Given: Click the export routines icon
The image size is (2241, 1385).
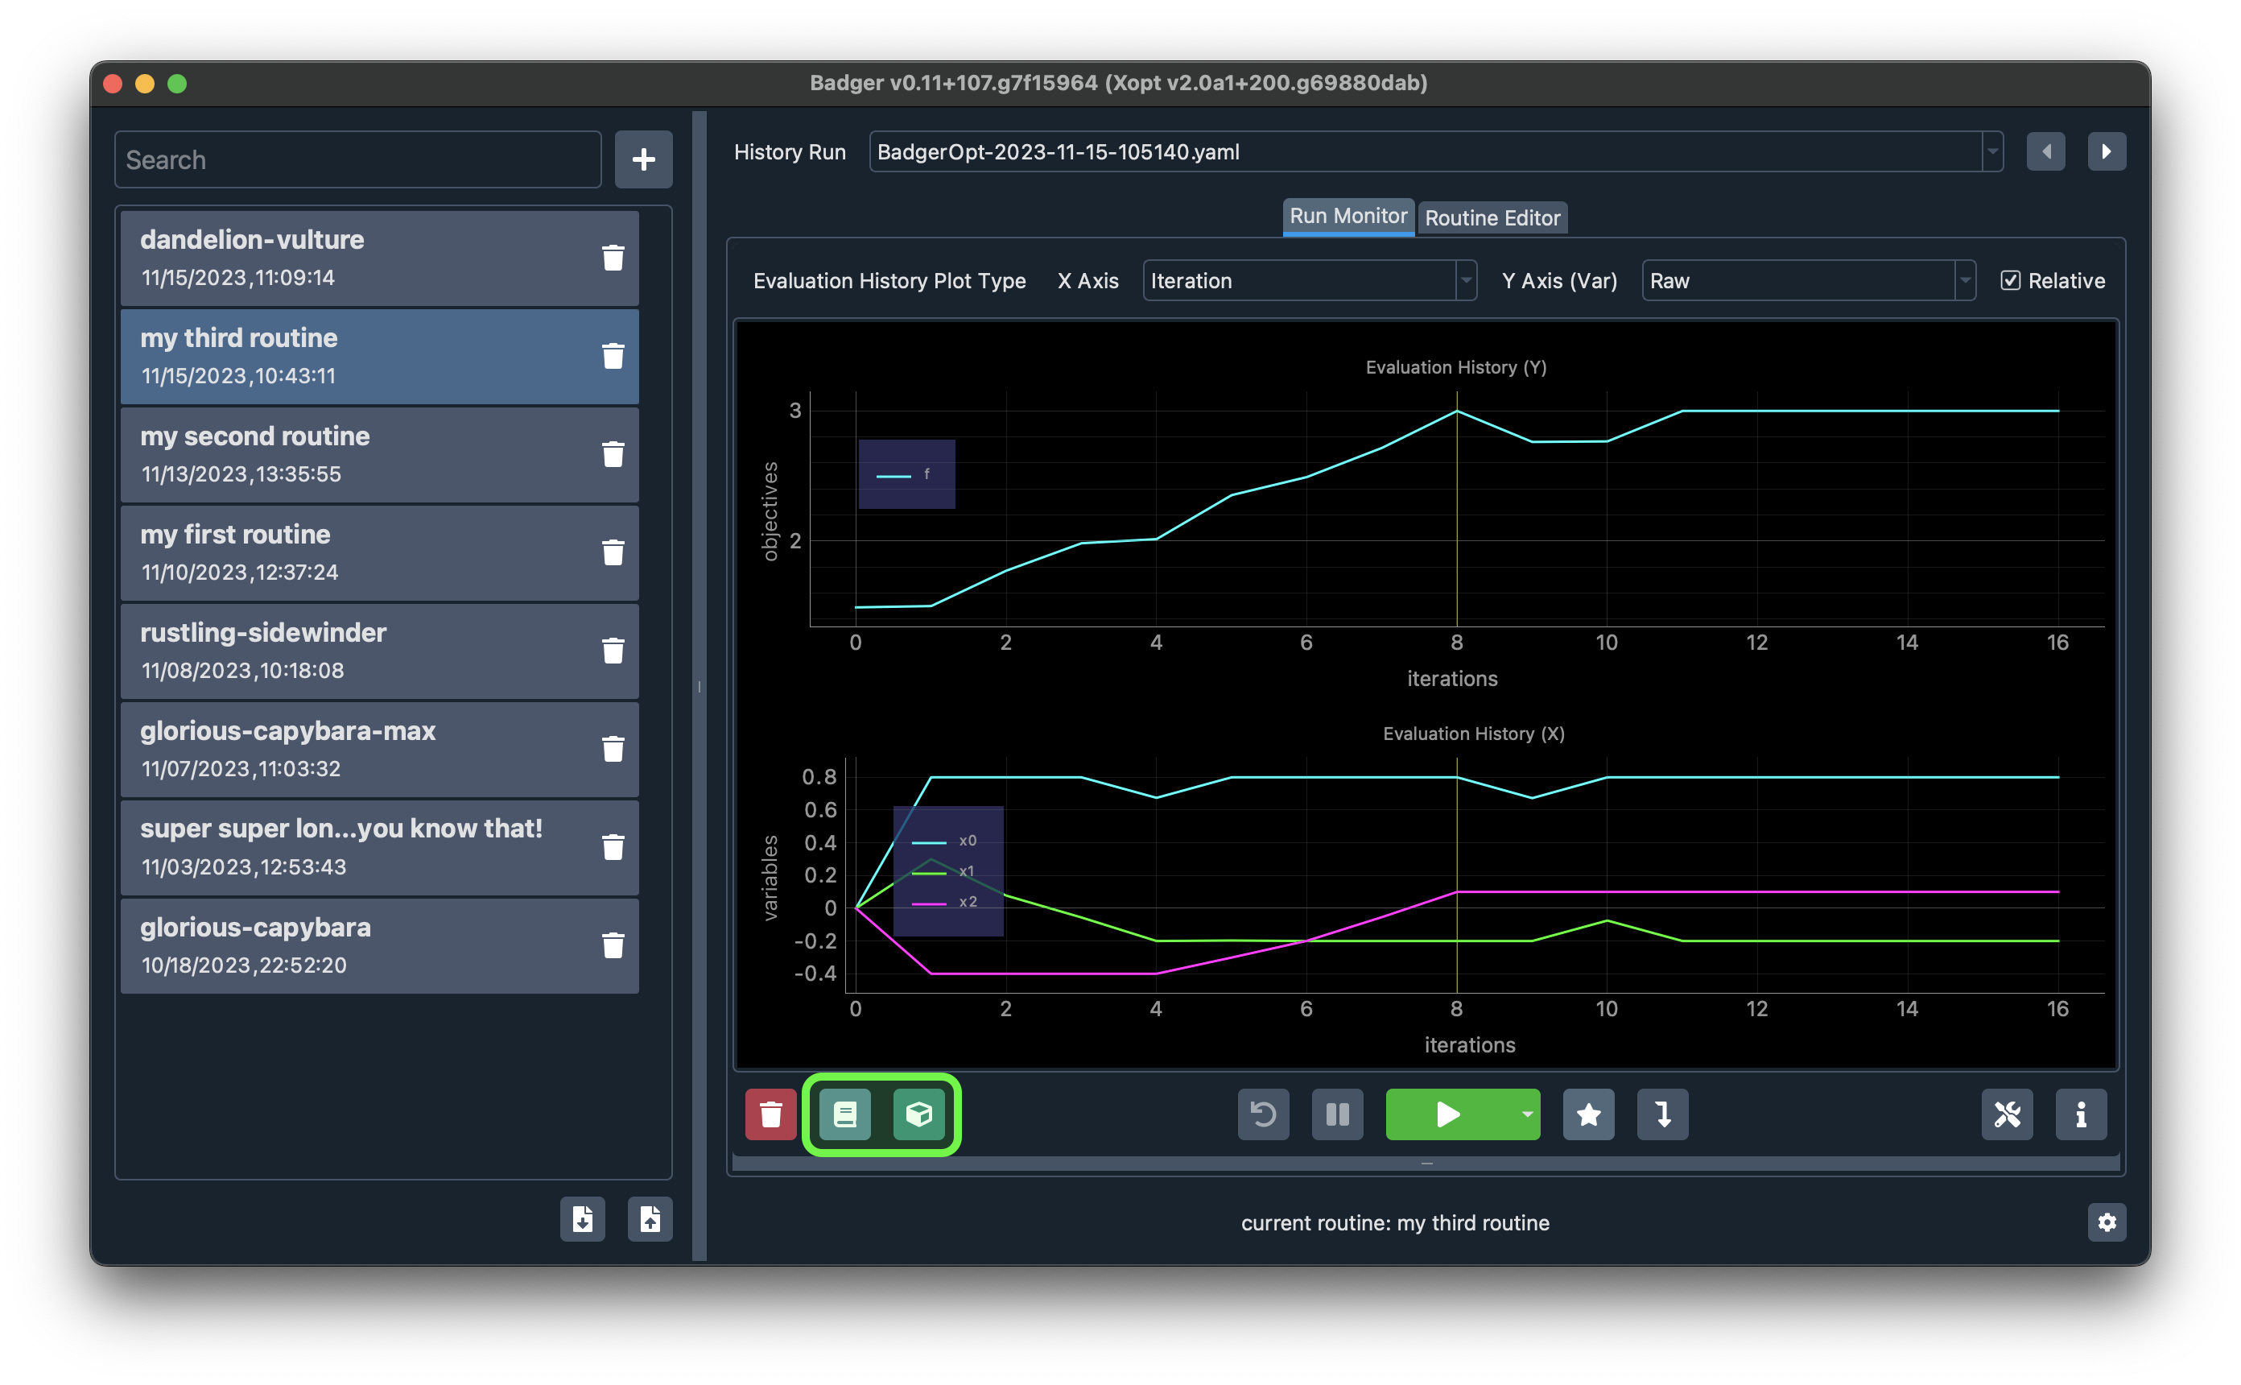Looking at the screenshot, I should coord(582,1219).
